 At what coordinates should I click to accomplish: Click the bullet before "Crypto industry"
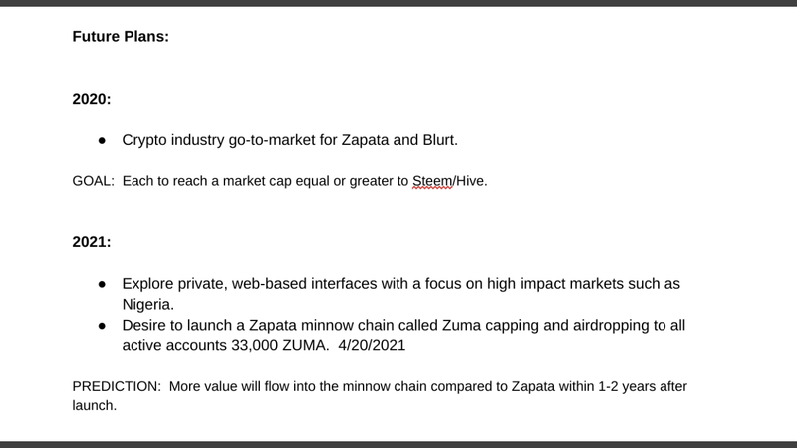click(x=103, y=140)
